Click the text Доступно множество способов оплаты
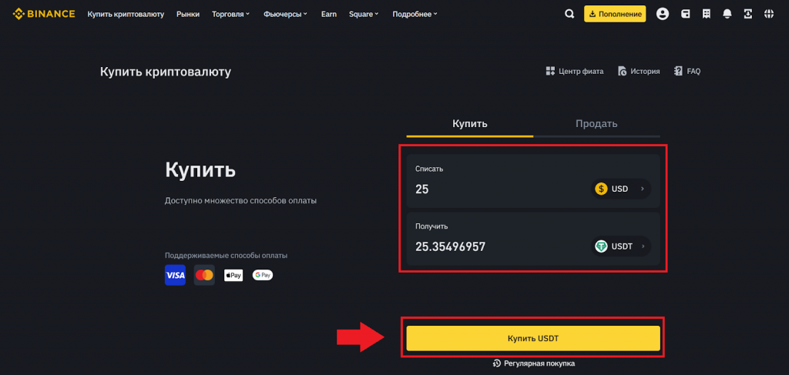This screenshot has height=375, width=789. click(240, 200)
